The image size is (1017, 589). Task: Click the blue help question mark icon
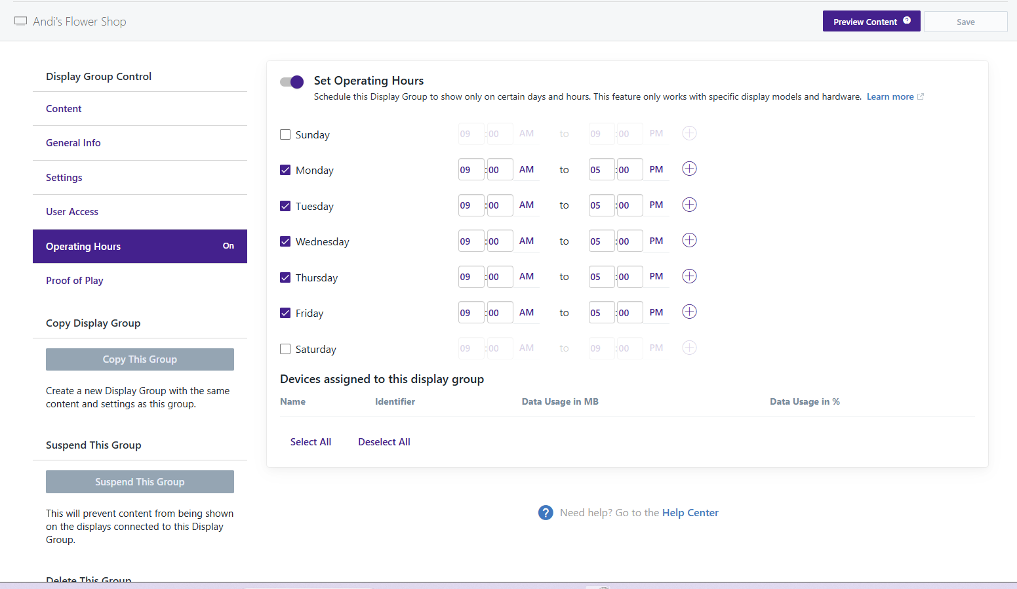pyautogui.click(x=546, y=513)
